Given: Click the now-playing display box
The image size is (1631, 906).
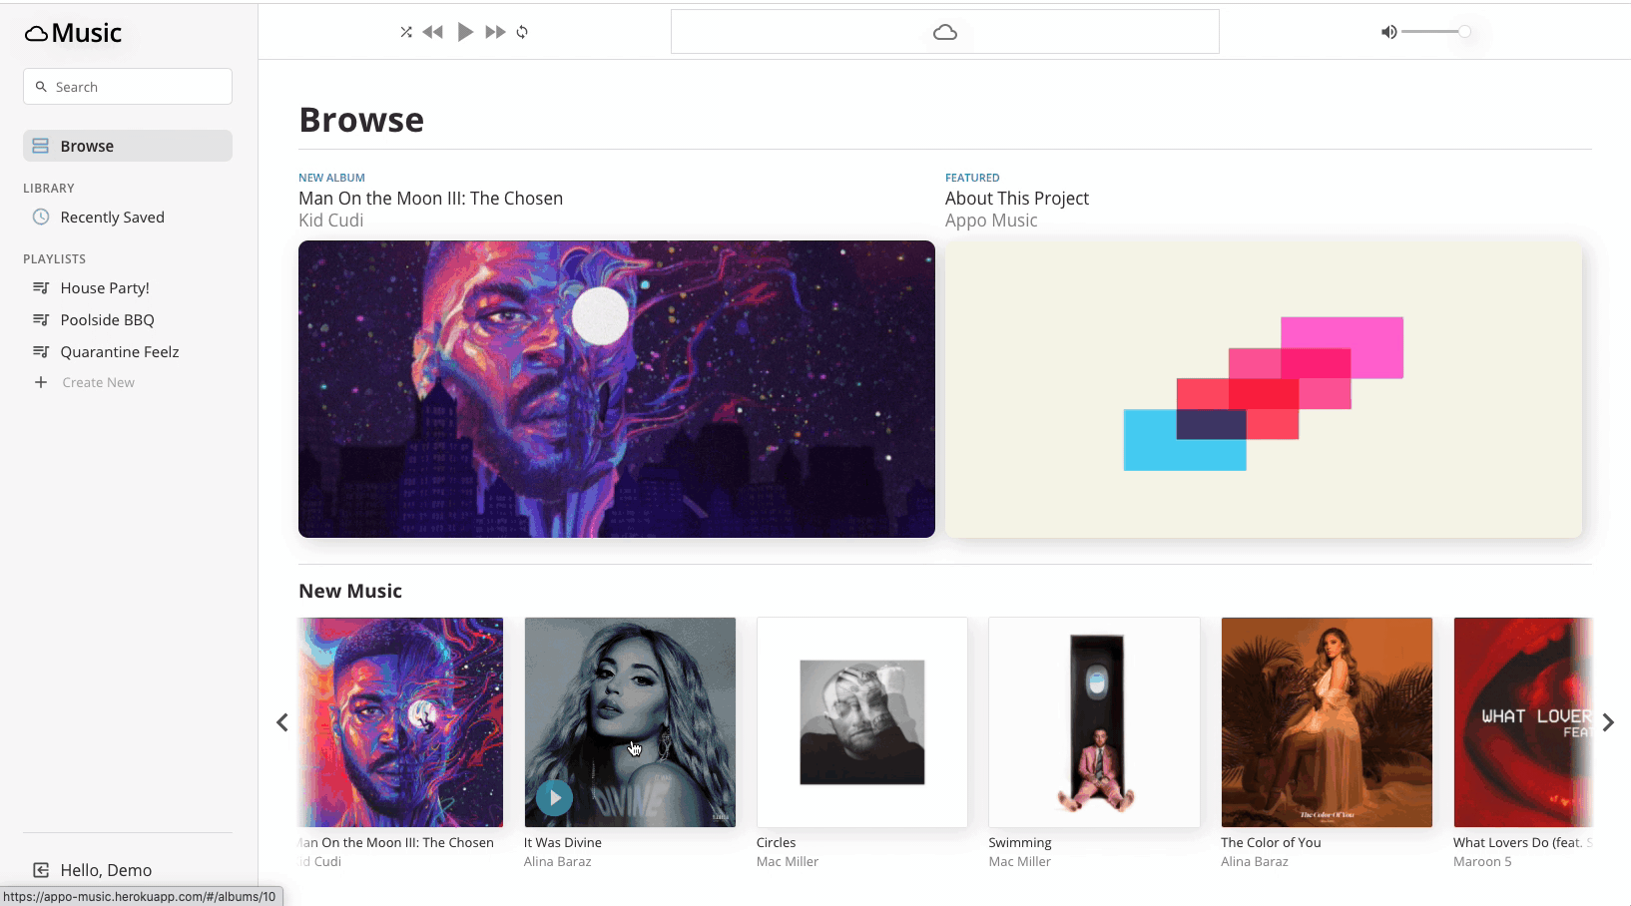Looking at the screenshot, I should [x=945, y=32].
